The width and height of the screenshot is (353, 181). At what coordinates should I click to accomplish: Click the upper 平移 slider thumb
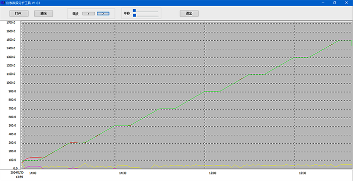pos(135,11)
